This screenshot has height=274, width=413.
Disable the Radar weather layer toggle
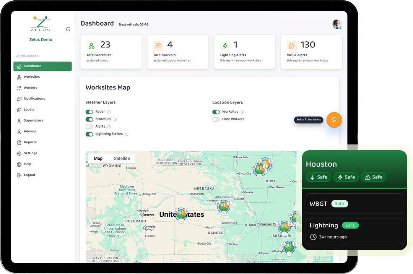[89, 112]
